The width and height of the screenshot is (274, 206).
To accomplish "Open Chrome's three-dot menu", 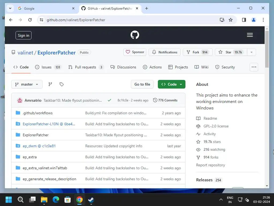I will click(x=263, y=20).
